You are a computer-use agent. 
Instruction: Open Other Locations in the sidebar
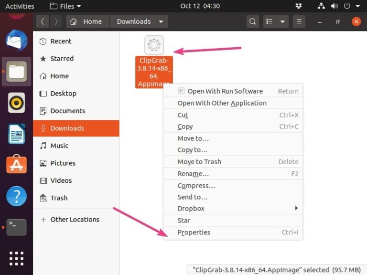pyautogui.click(x=76, y=220)
